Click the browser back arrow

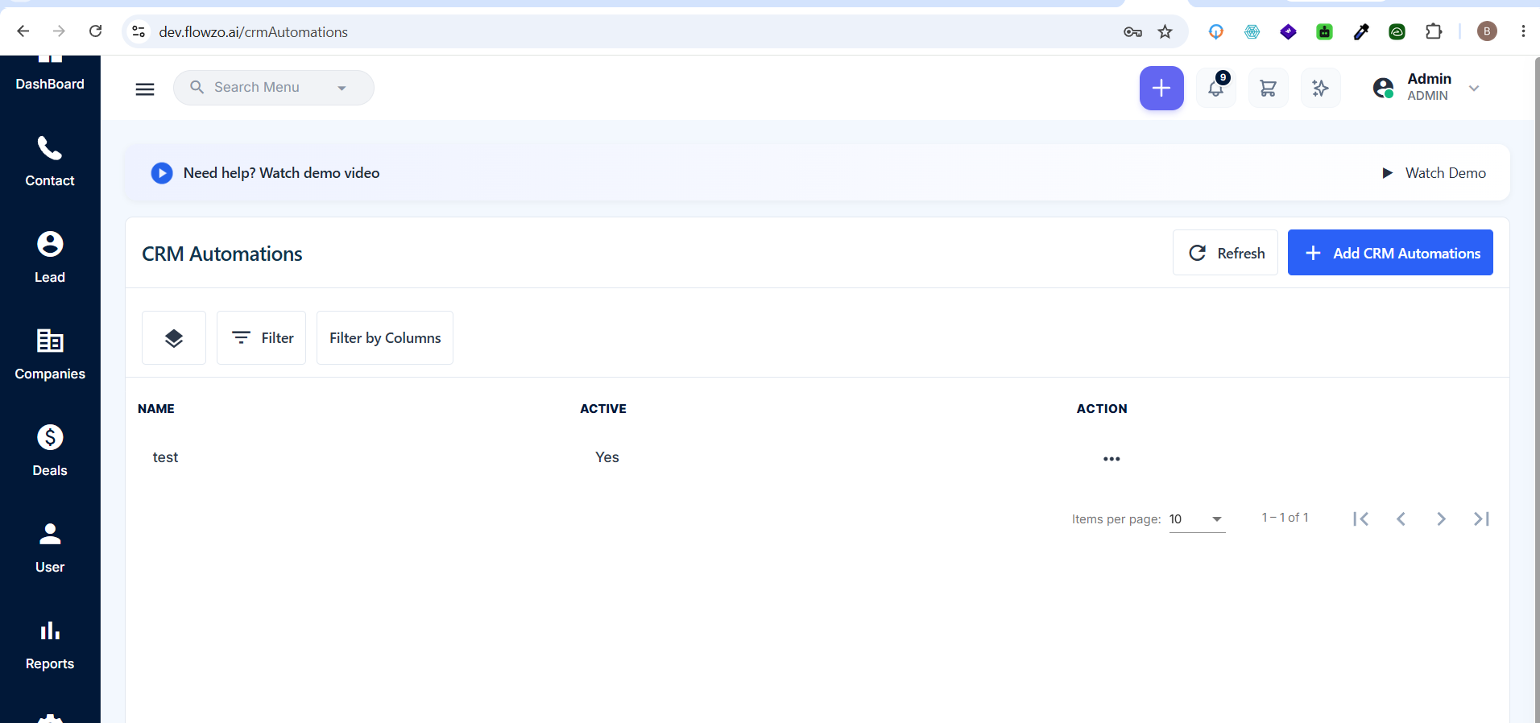23,31
